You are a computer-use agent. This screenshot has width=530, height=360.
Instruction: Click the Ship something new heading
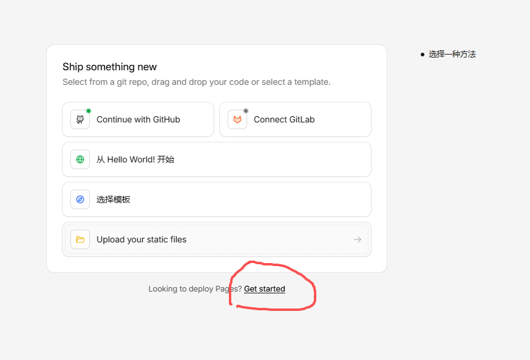tap(109, 67)
